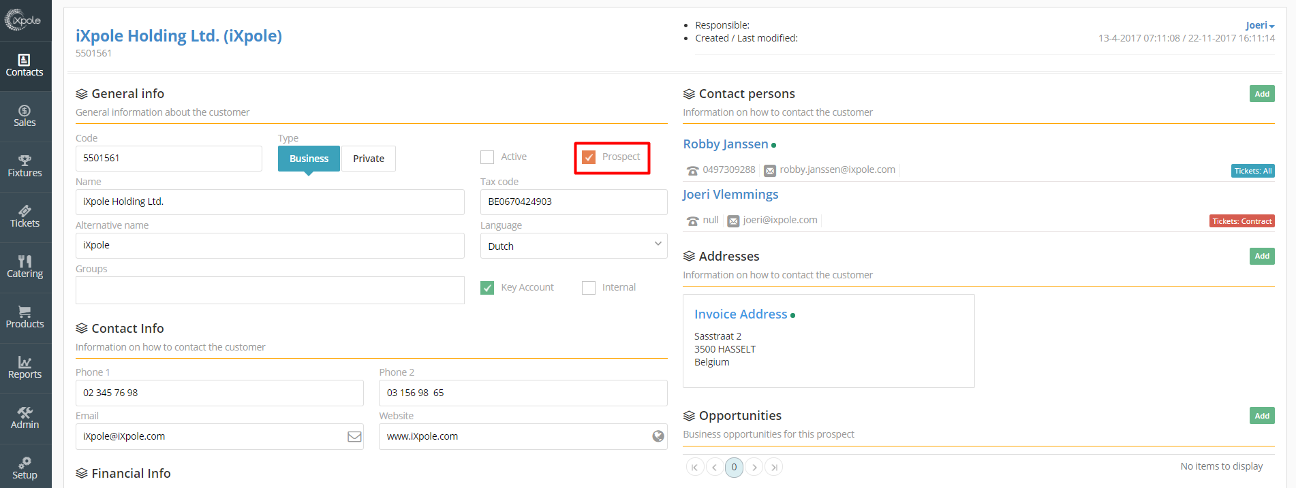Click opportunities page number 0
The height and width of the screenshot is (488, 1296).
coord(734,467)
